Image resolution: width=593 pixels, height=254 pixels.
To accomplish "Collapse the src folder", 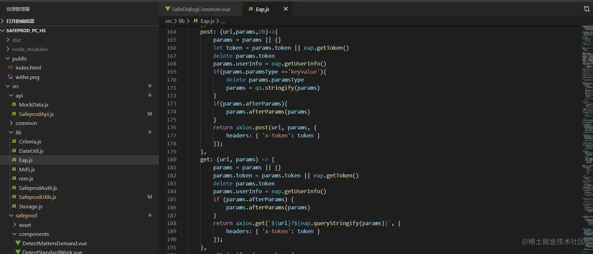I will coord(79,86).
